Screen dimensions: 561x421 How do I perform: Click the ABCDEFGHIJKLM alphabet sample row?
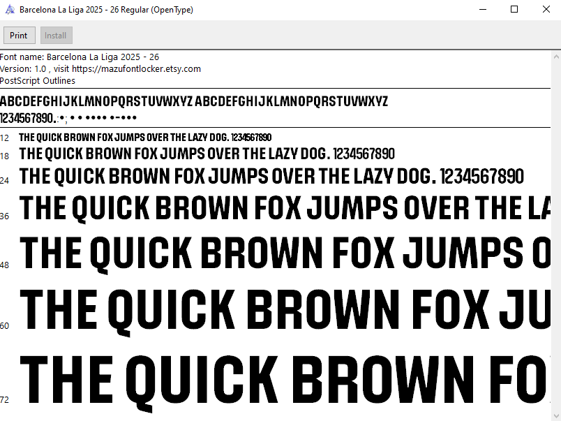pos(193,102)
